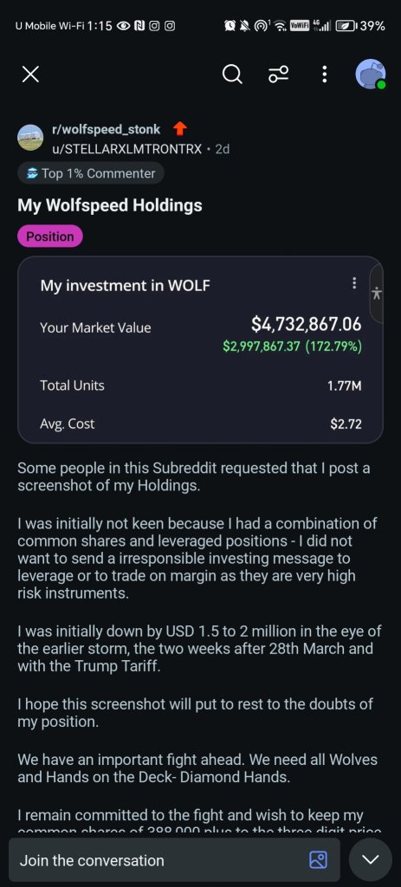Tap the post title My Wolfspeed Holdings
This screenshot has width=401, height=887.
[x=110, y=205]
